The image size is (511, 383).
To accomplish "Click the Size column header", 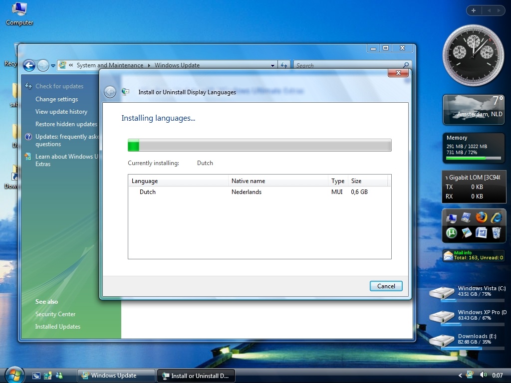I will 368,181.
